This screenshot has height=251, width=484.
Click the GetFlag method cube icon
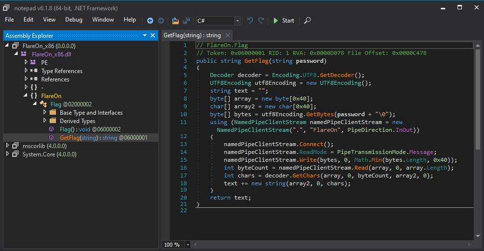[52, 137]
